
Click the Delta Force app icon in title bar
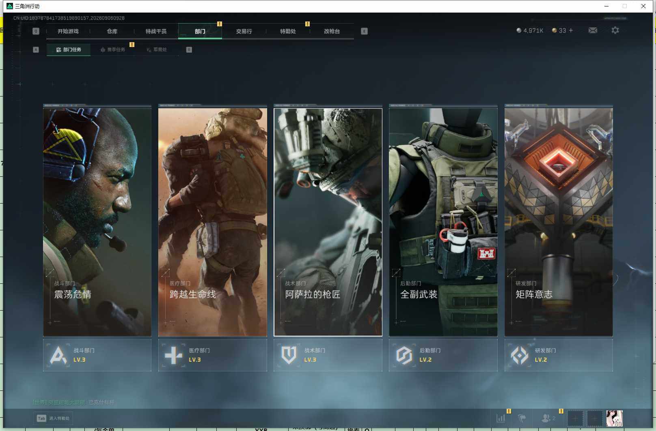pos(10,6)
